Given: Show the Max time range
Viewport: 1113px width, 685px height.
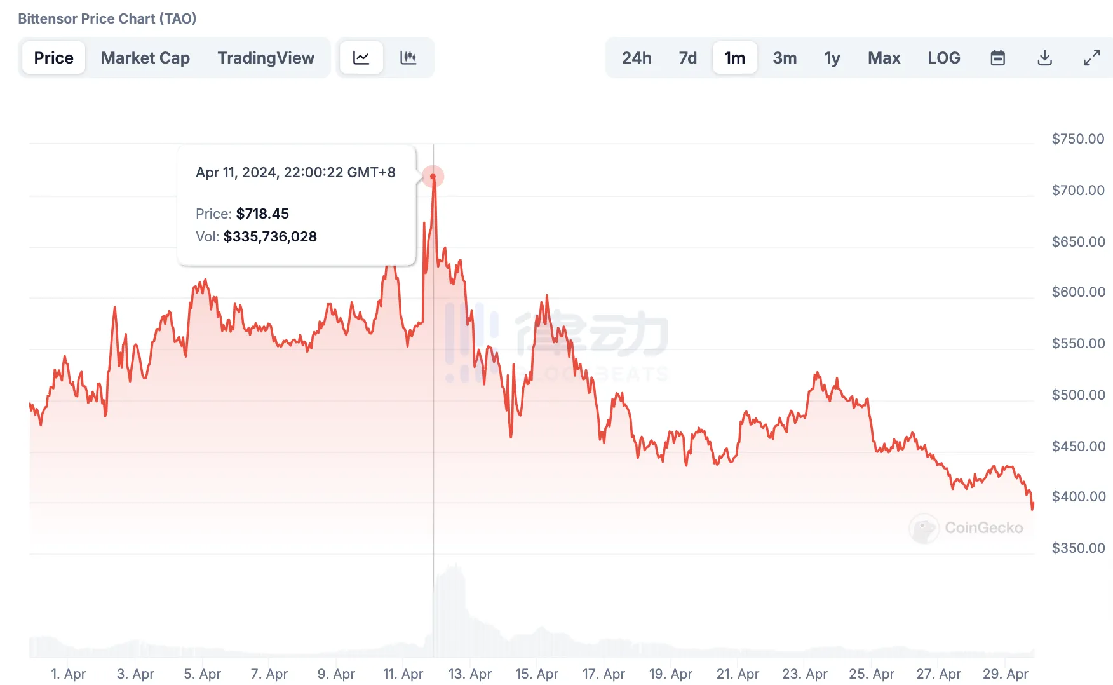Looking at the screenshot, I should [x=884, y=58].
